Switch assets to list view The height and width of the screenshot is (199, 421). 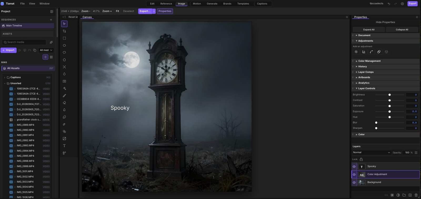(45, 57)
